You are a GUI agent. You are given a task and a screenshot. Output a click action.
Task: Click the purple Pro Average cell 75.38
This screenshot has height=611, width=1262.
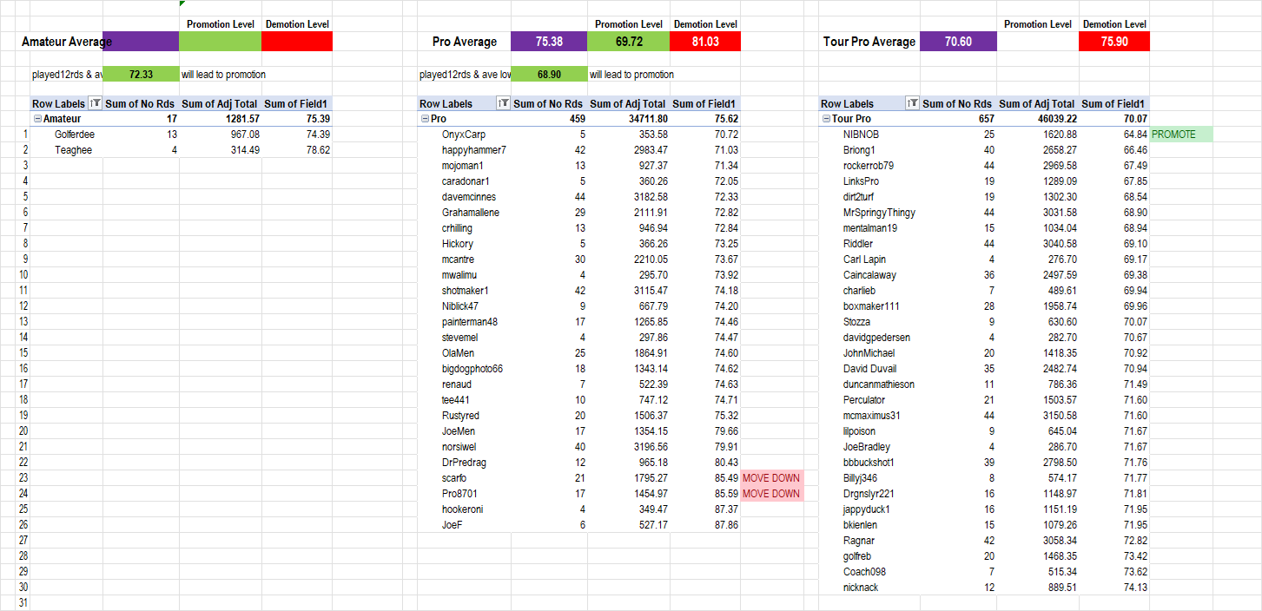coord(549,42)
